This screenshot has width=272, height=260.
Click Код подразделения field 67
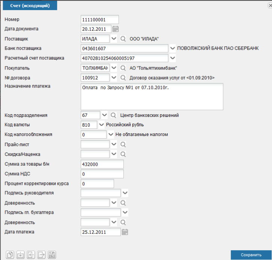tap(90, 115)
